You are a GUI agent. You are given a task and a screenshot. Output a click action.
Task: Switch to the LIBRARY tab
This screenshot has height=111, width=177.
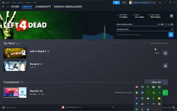coord(27,7)
